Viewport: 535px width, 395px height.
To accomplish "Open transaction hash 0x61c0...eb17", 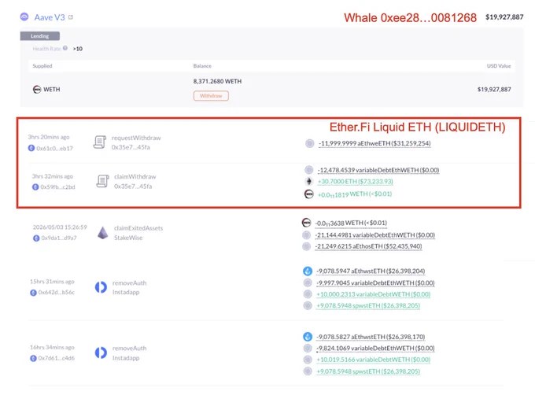I will point(54,149).
